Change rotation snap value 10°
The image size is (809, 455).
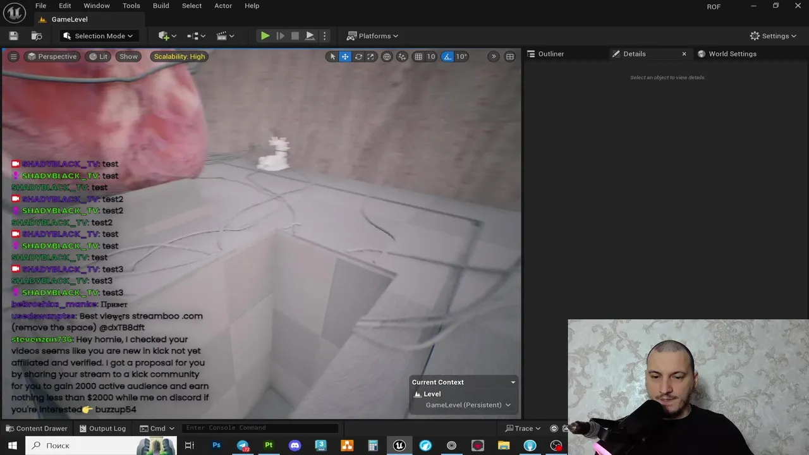461,56
